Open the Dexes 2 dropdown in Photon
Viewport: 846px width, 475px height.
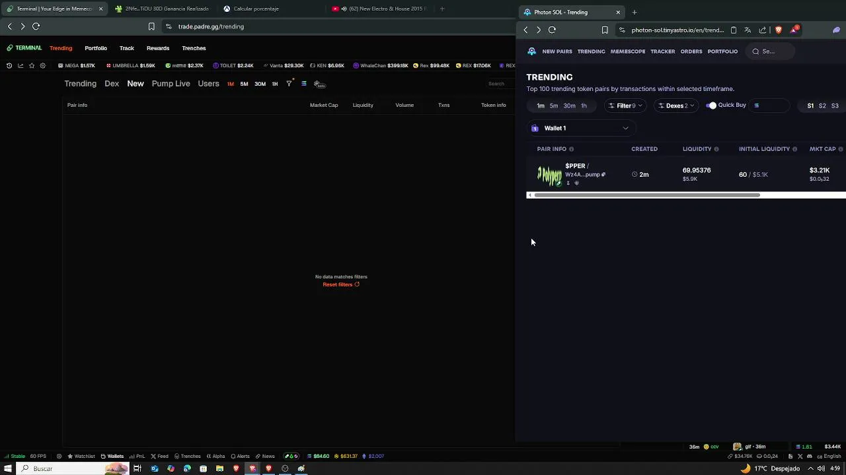point(675,106)
